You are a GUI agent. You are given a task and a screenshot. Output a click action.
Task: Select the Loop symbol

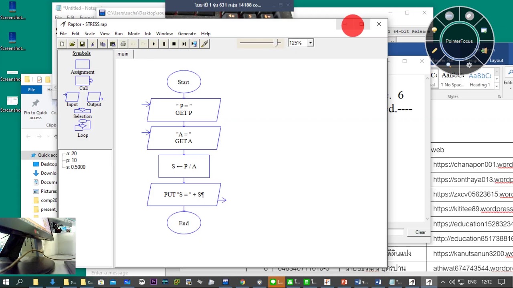coord(83,129)
